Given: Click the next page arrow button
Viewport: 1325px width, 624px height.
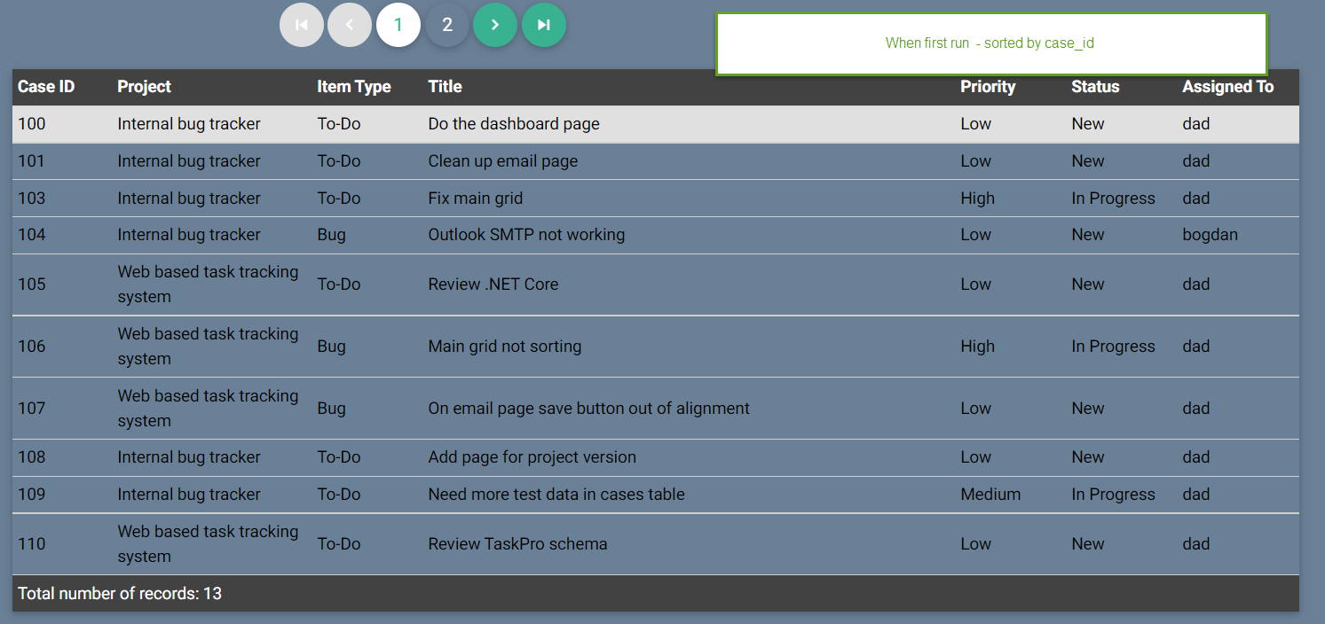Looking at the screenshot, I should click(495, 25).
